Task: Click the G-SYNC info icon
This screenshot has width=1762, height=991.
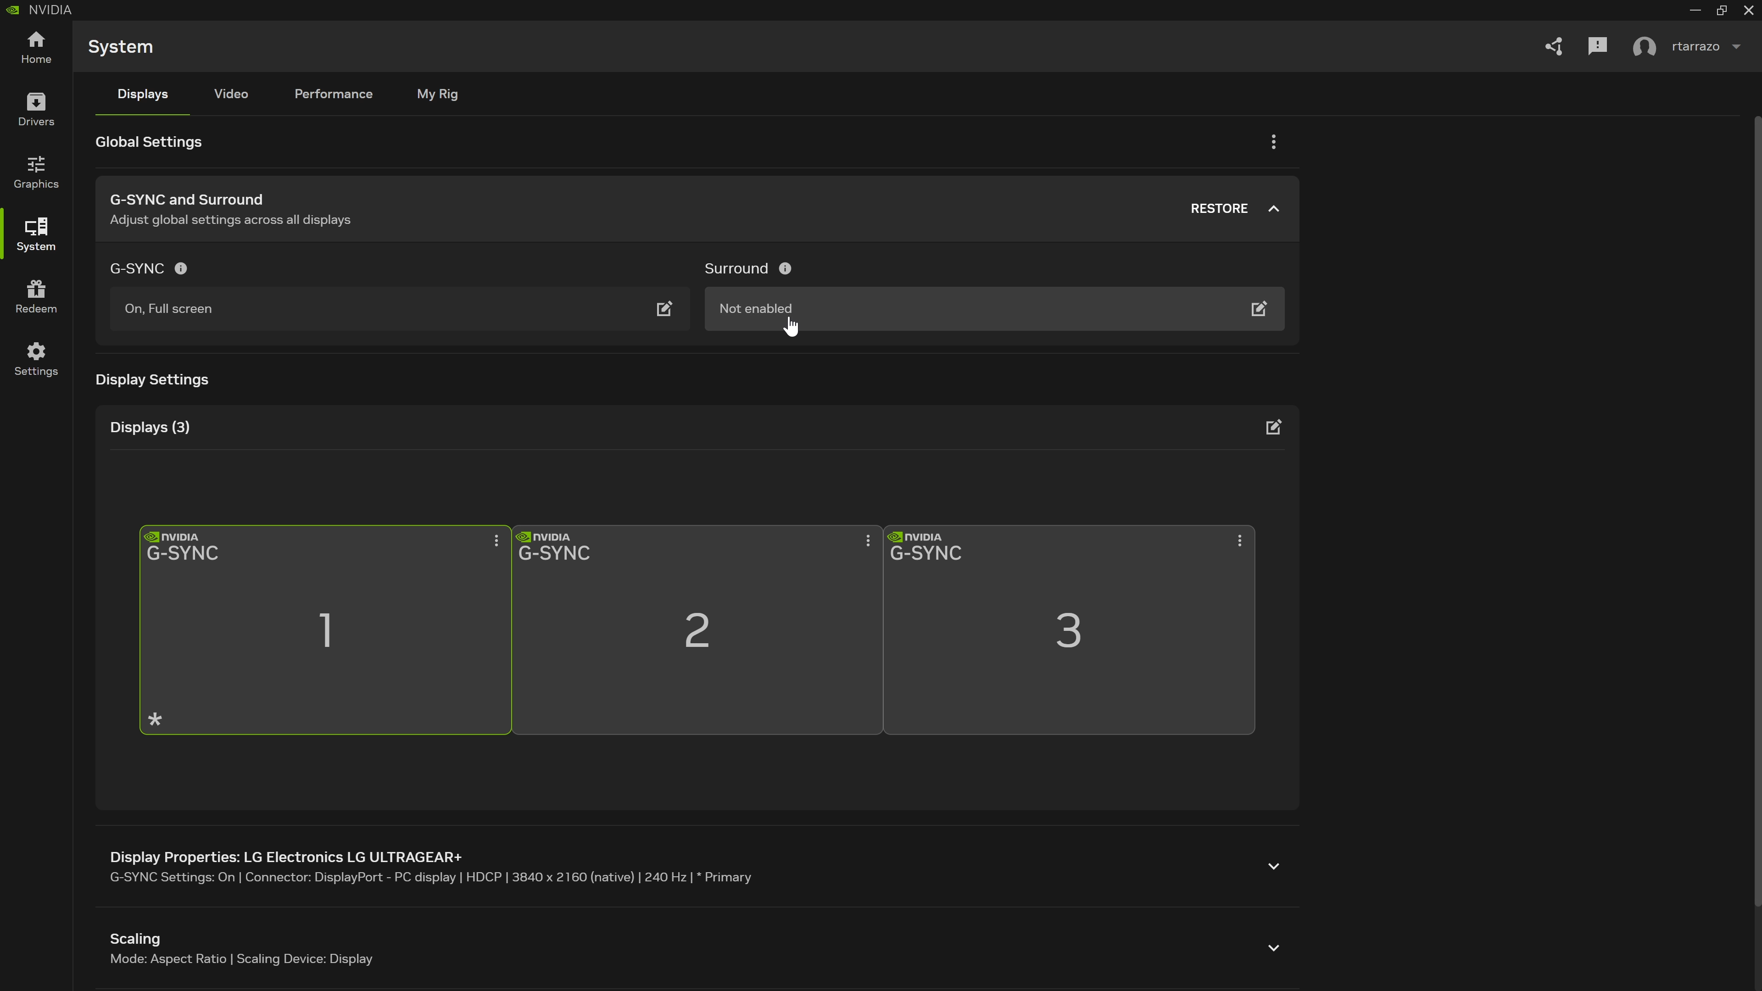Action: 181,268
